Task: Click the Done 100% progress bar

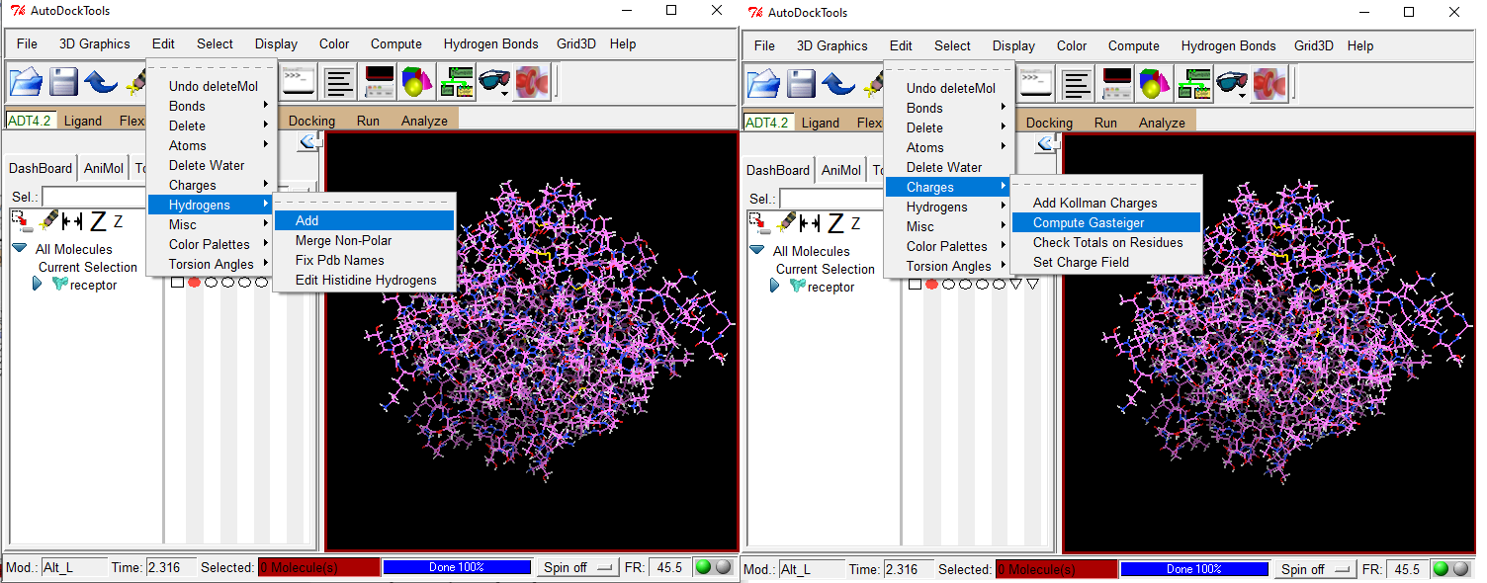Action: (x=458, y=568)
